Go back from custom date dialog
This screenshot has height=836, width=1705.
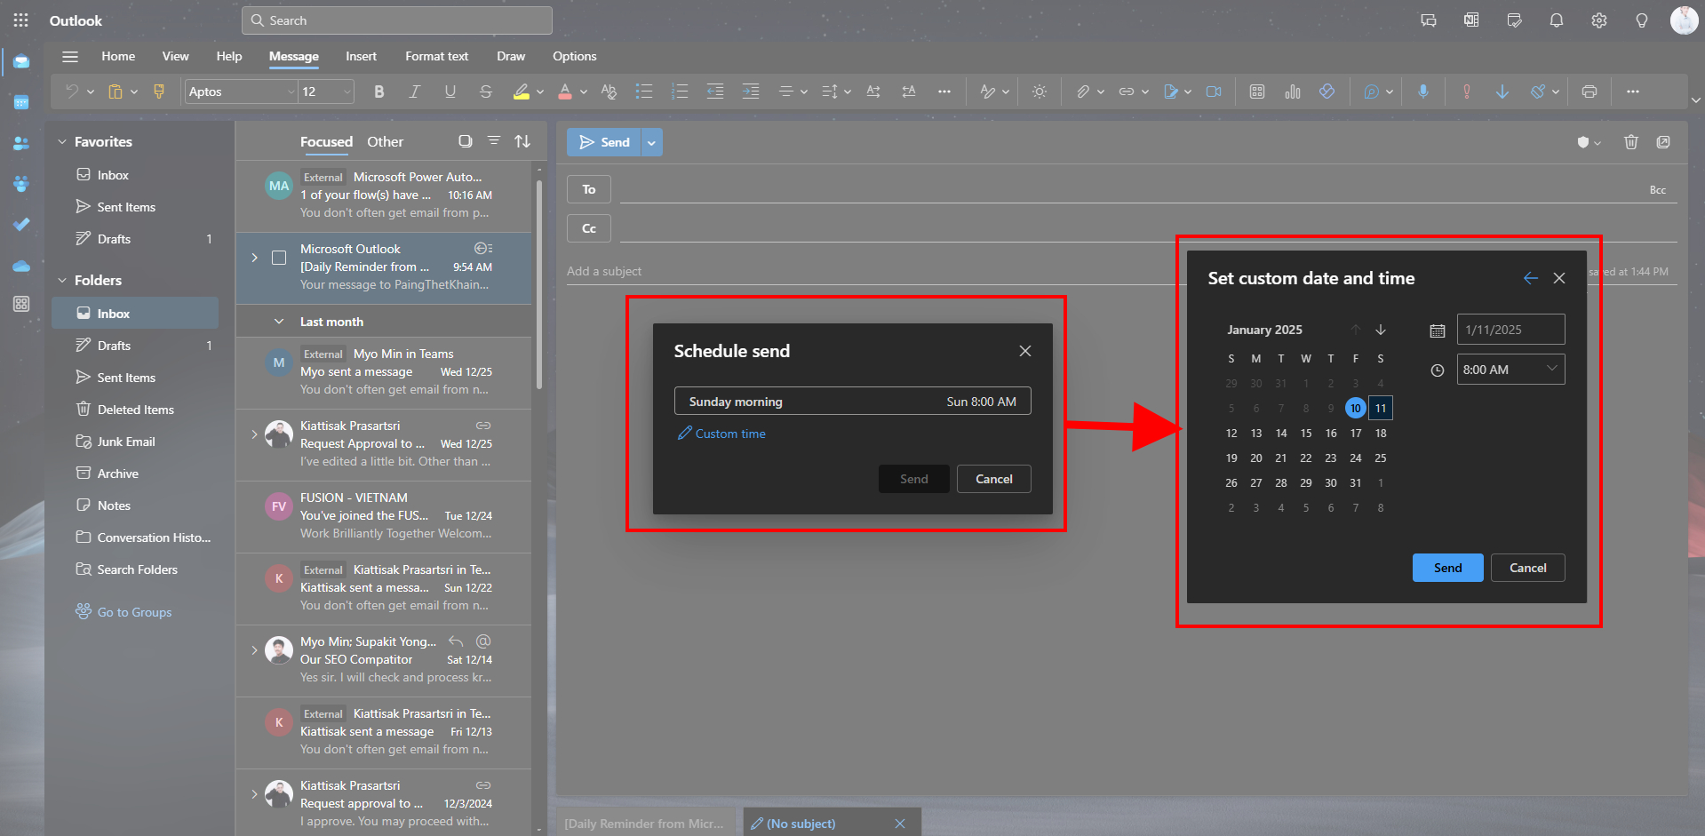click(1531, 278)
